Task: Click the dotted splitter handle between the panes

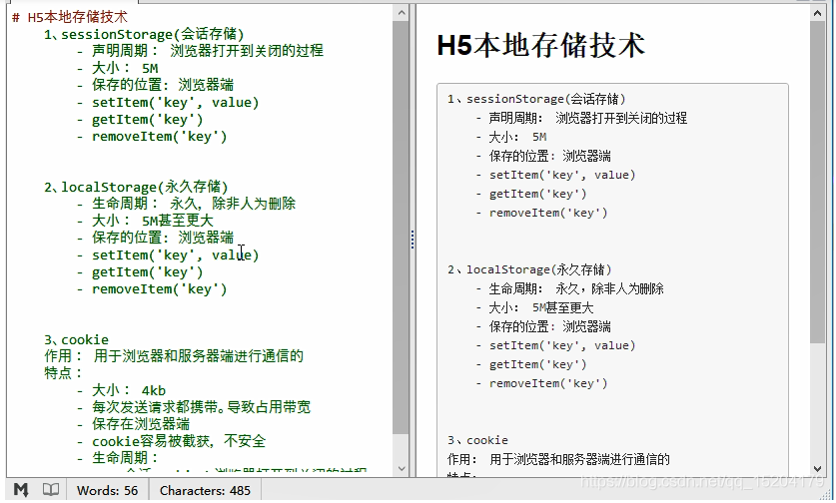Action: pyautogui.click(x=413, y=240)
